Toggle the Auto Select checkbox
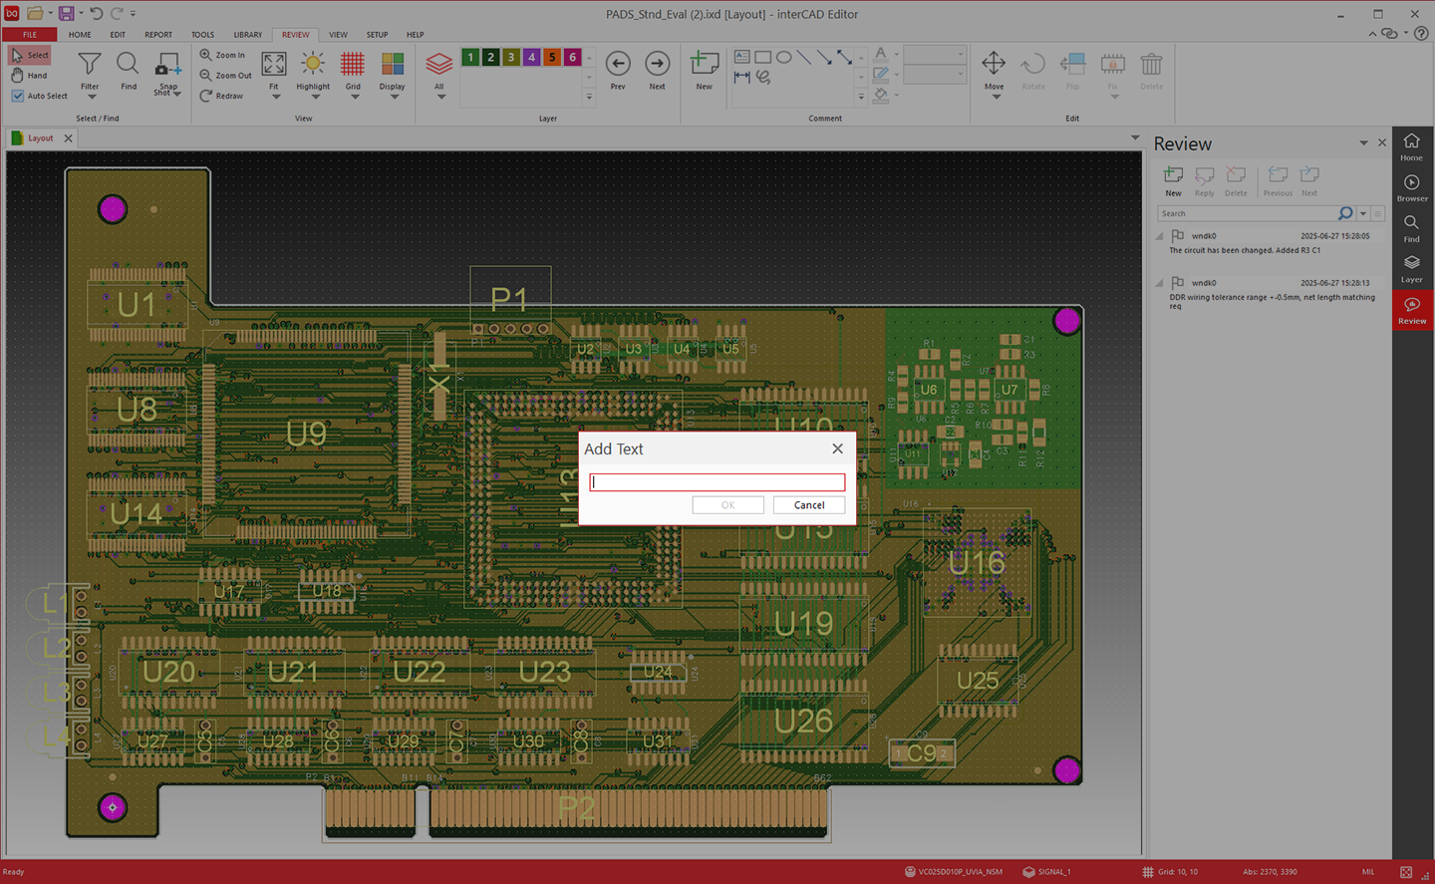Image resolution: width=1435 pixels, height=884 pixels. pyautogui.click(x=18, y=96)
